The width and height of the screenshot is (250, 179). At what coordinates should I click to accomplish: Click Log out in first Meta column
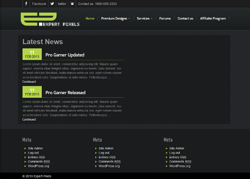[33, 153]
